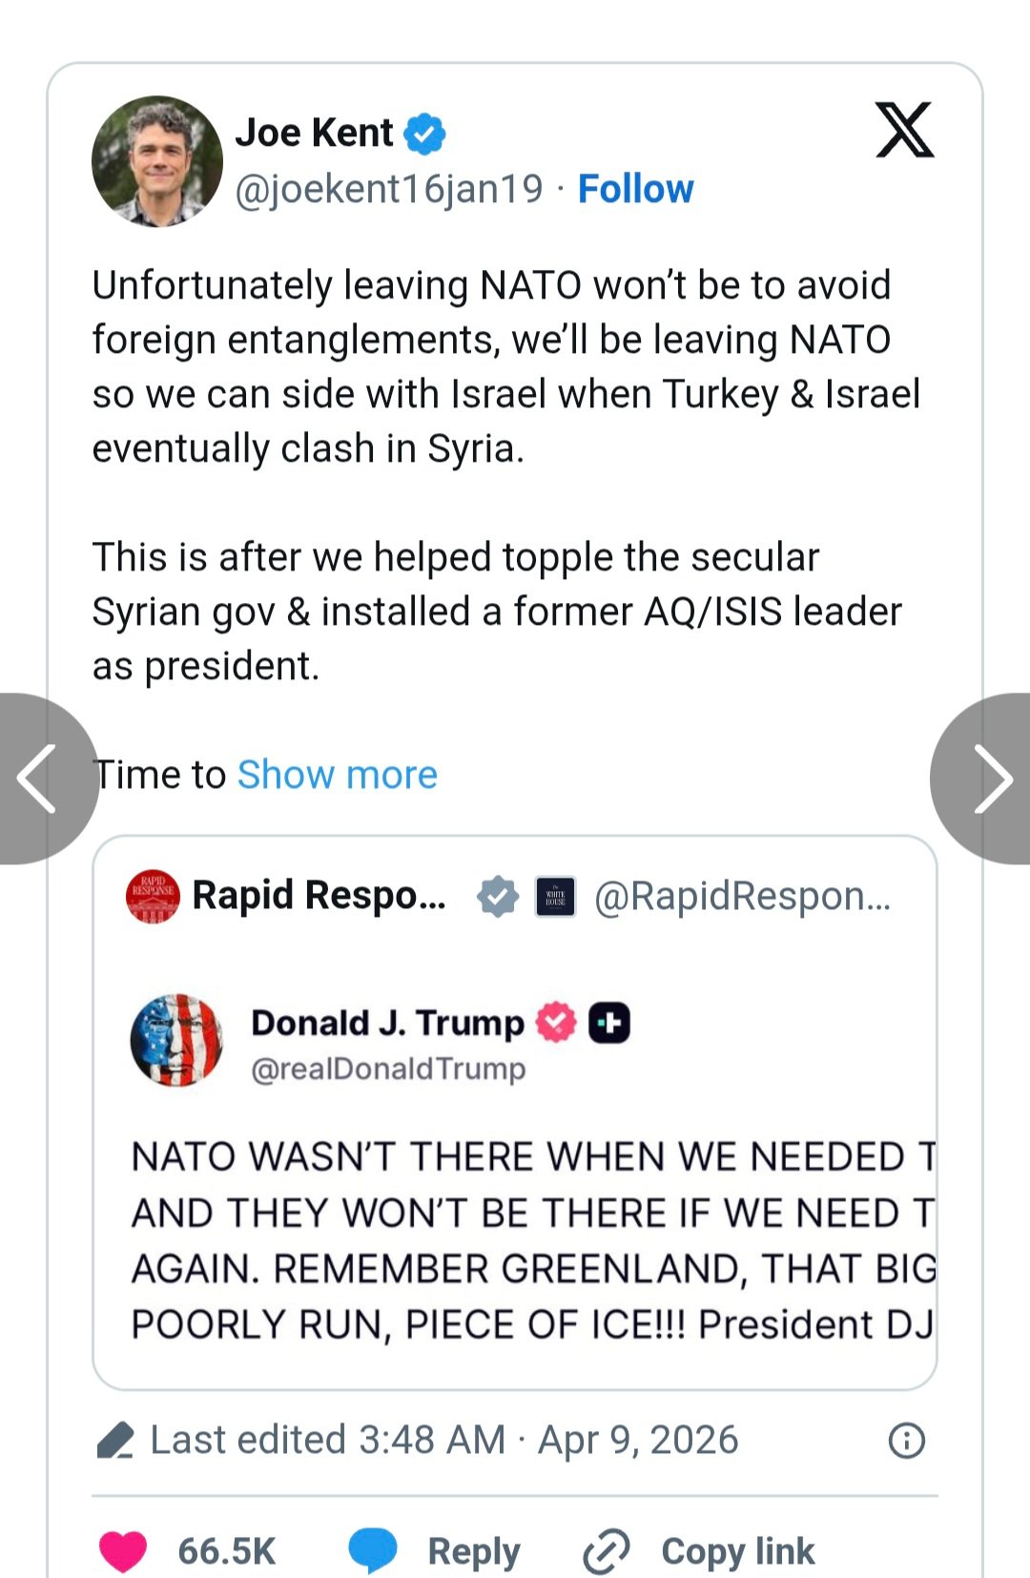Reply to Joe Kent's tweet
1030x1578 pixels.
pos(435,1551)
